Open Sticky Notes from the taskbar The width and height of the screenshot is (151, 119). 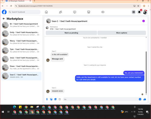[20, 107]
